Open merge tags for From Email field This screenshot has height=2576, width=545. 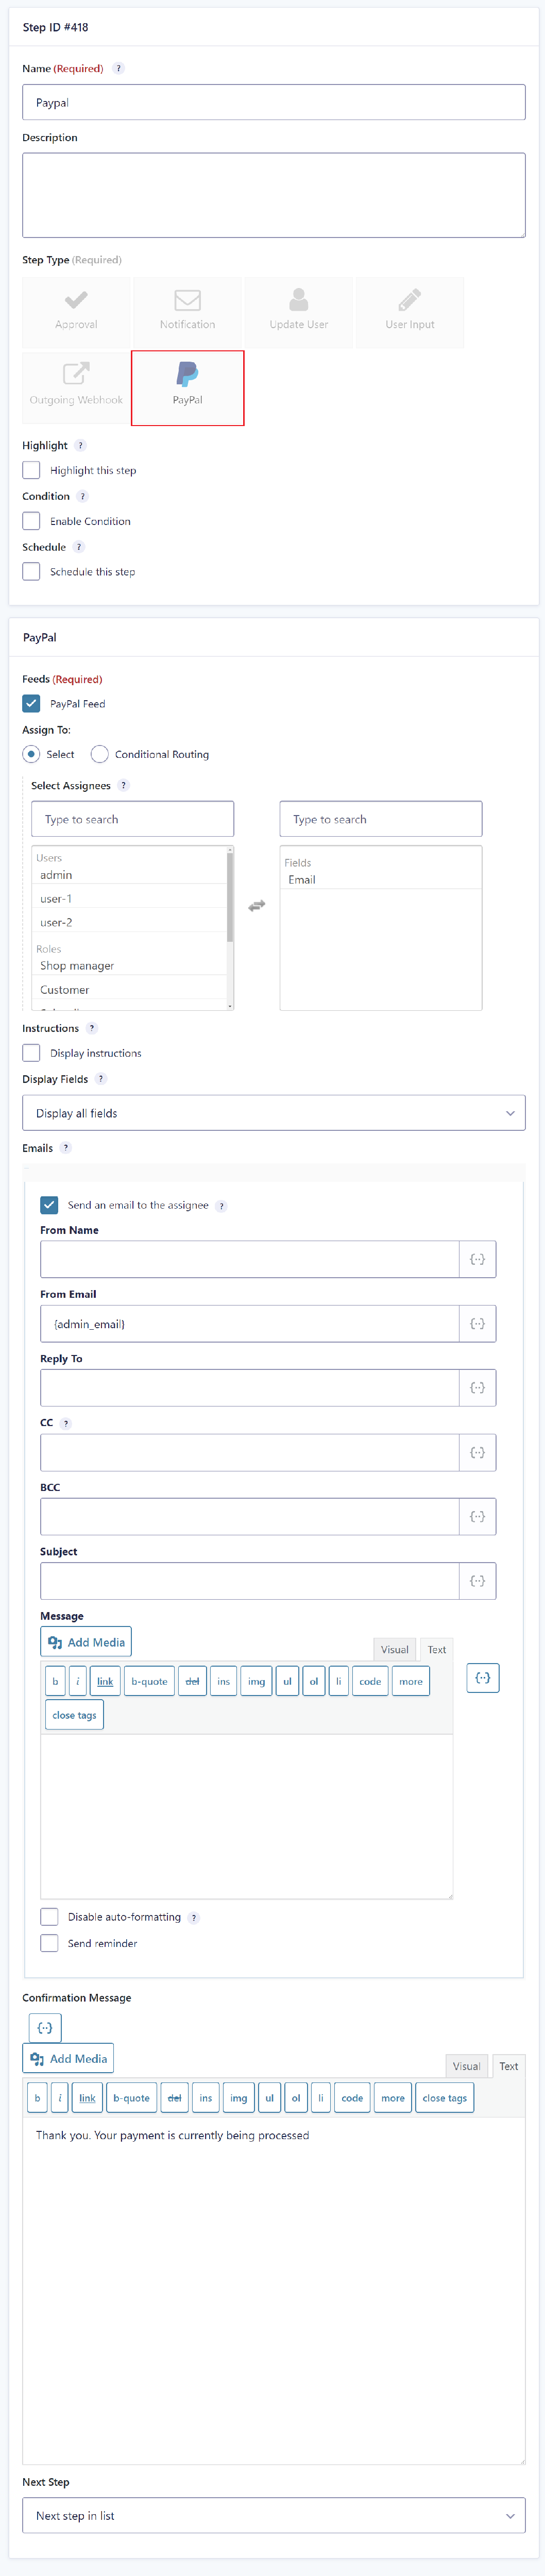[477, 1323]
